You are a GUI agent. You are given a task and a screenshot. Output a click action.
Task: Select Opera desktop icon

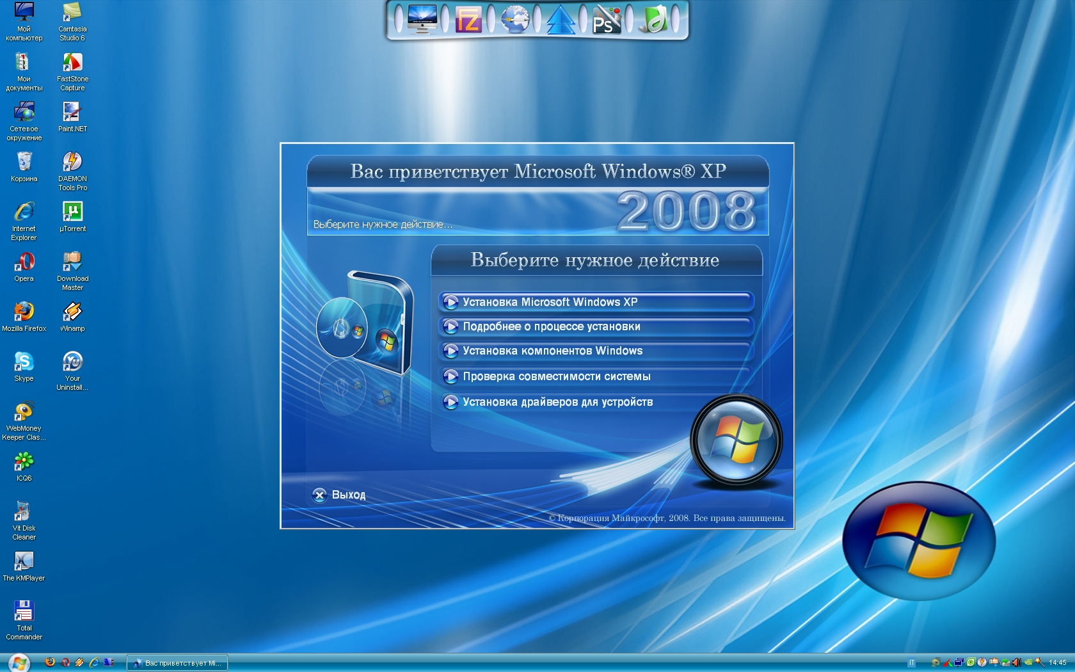coord(24,266)
